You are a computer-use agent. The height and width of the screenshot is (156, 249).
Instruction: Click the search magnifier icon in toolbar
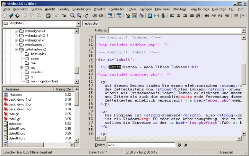(72, 16)
